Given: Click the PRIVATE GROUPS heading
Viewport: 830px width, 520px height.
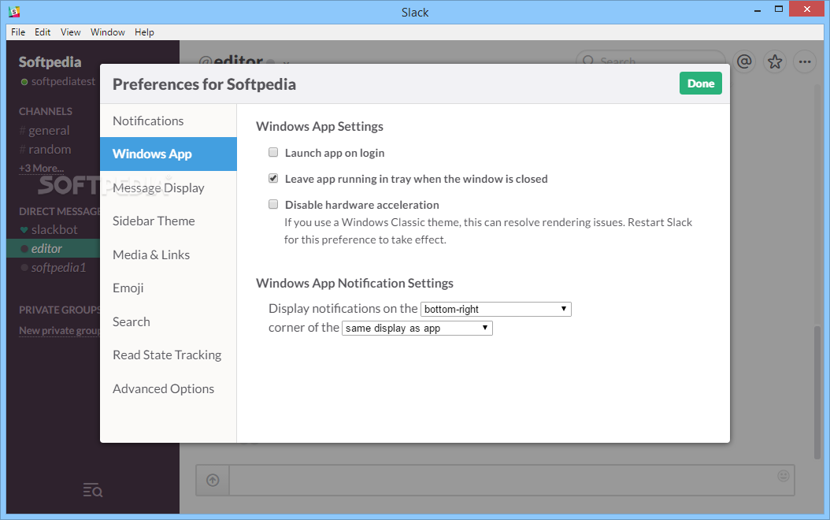Looking at the screenshot, I should point(59,310).
